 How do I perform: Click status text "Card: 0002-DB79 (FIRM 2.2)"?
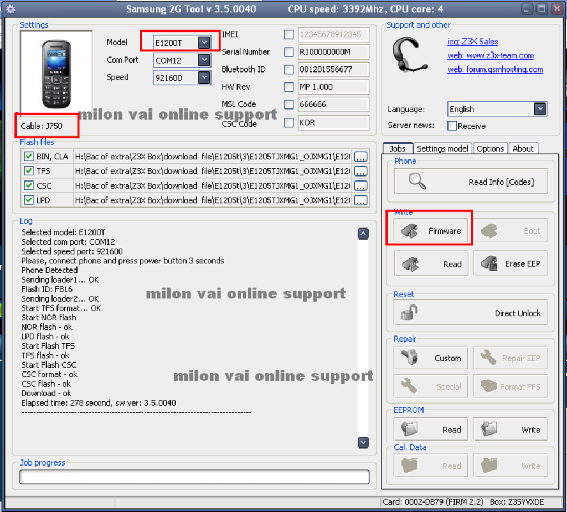(x=433, y=501)
